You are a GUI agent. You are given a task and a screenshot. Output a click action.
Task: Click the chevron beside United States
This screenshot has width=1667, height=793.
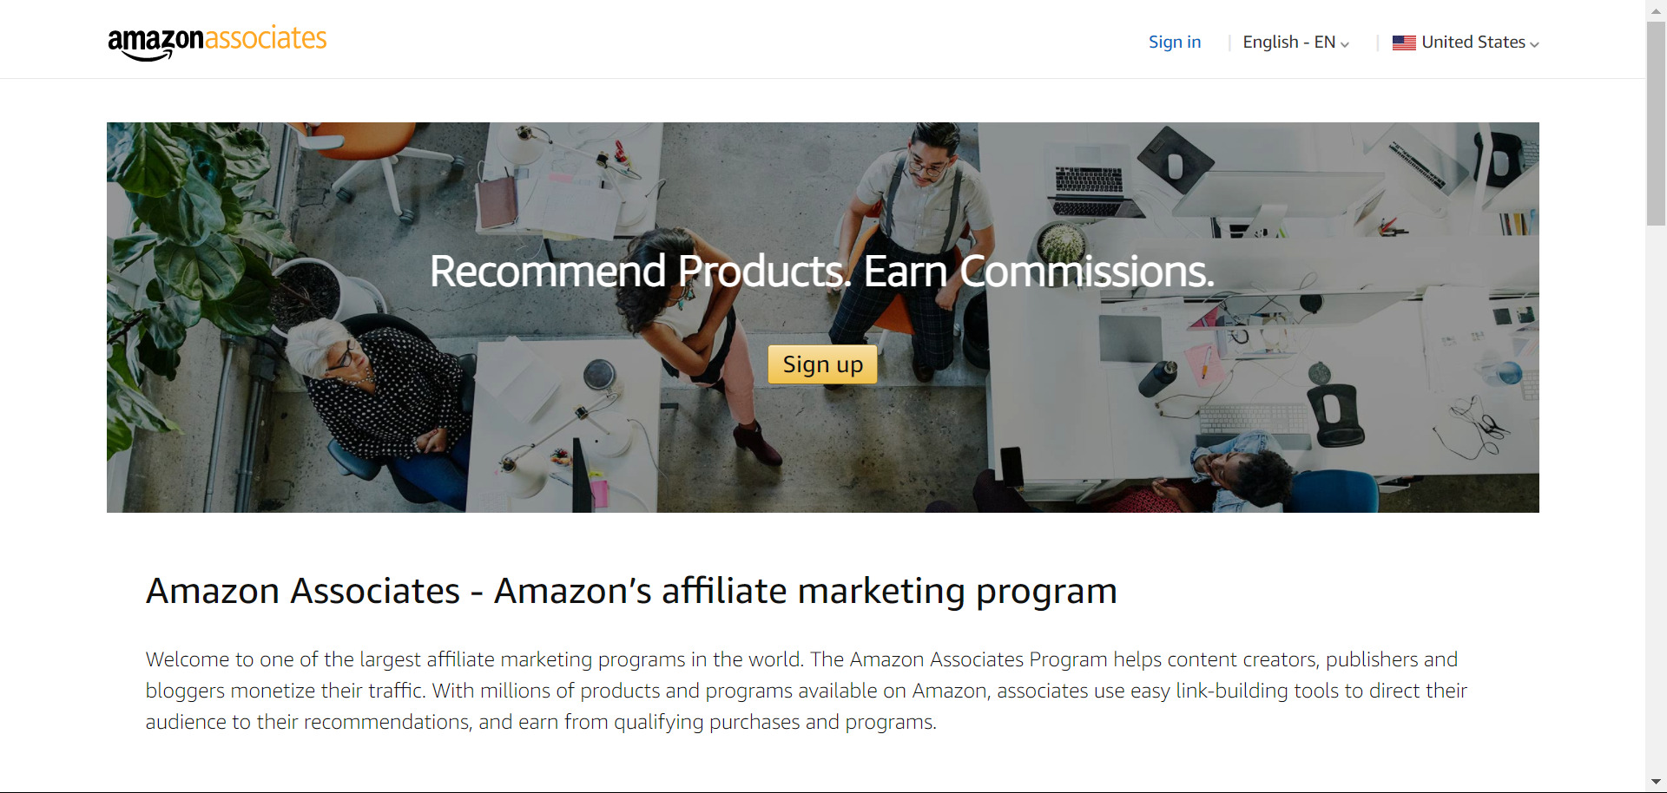pyautogui.click(x=1534, y=44)
